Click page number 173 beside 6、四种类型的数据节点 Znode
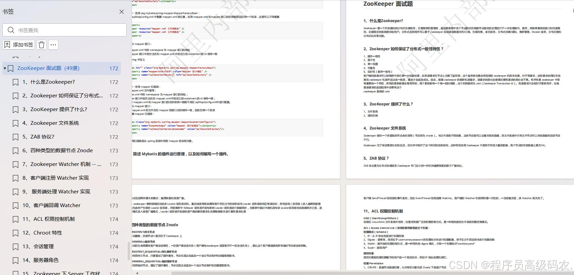This screenshot has height=275, width=574. pyautogui.click(x=114, y=151)
